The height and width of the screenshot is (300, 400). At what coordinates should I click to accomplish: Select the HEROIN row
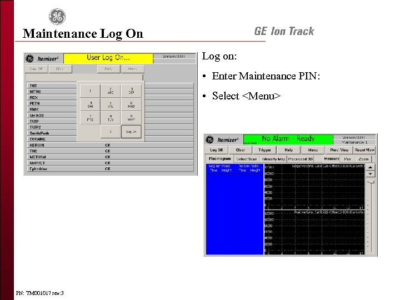pos(110,145)
